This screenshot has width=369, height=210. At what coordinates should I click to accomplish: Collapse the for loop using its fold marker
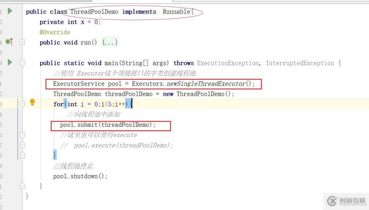click(22, 104)
